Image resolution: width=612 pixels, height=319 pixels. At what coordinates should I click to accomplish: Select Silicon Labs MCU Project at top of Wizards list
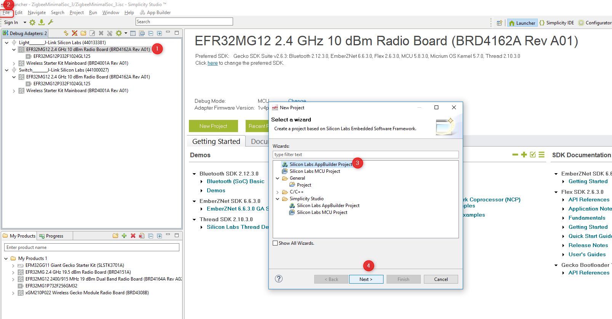point(315,171)
